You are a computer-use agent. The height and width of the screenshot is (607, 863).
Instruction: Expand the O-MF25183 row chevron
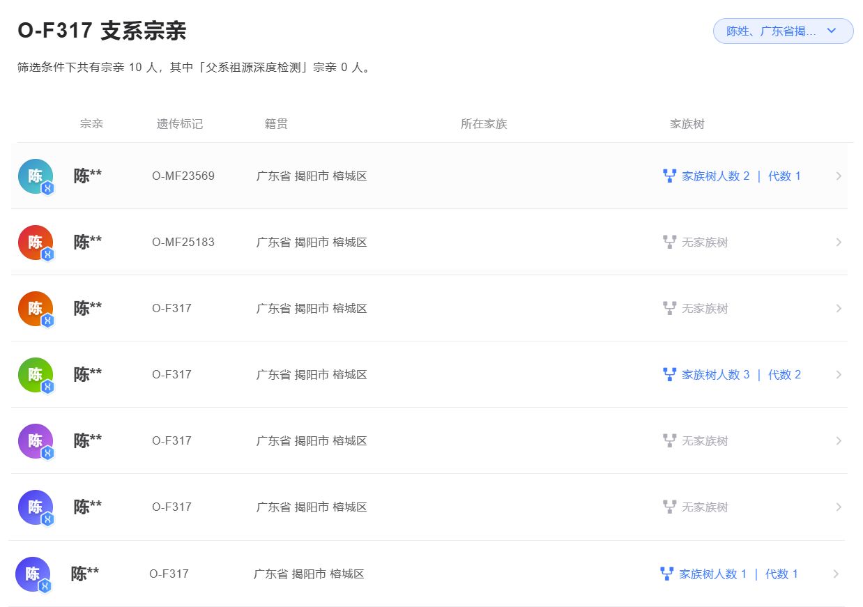pos(839,242)
